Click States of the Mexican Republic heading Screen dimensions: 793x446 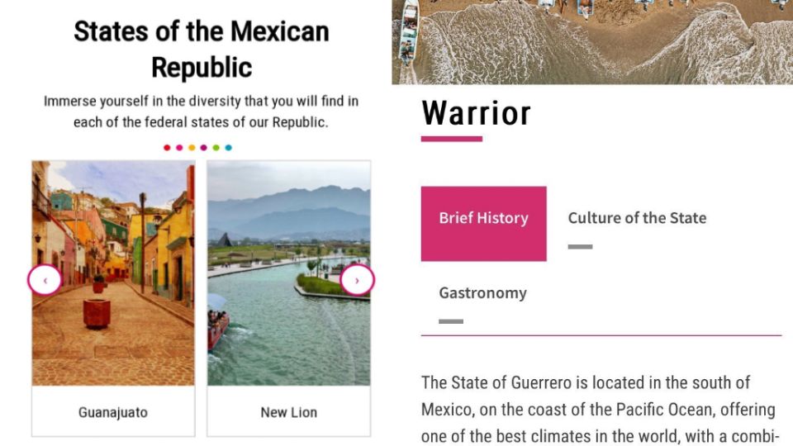click(x=202, y=49)
